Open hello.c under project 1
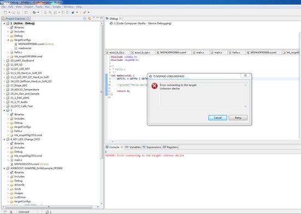 pos(18,52)
